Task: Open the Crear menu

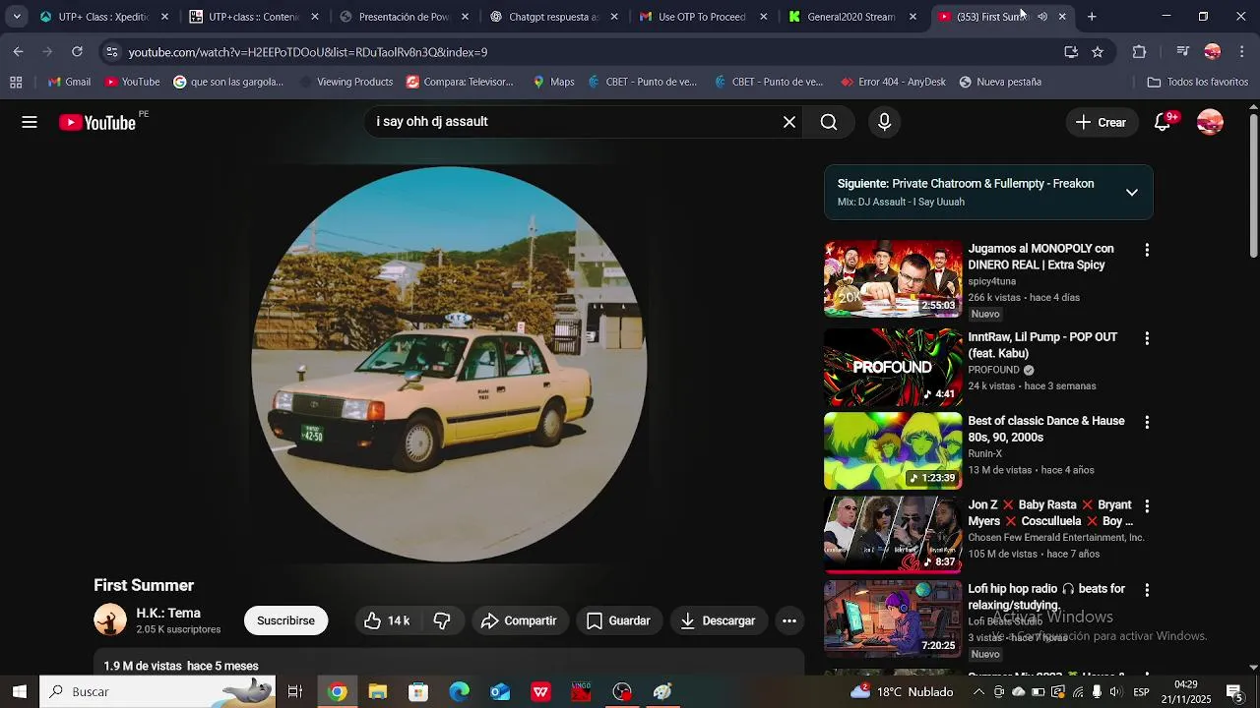Action: tap(1101, 122)
